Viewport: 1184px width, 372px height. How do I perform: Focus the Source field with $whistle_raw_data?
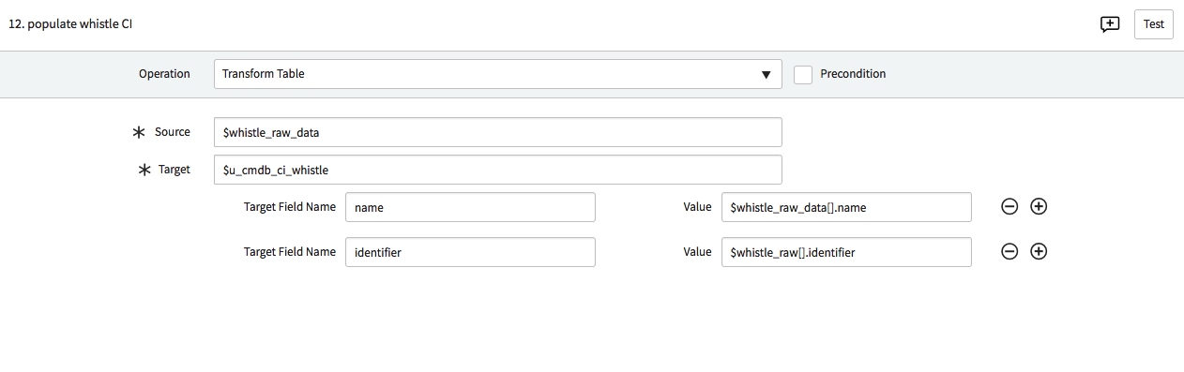point(497,132)
